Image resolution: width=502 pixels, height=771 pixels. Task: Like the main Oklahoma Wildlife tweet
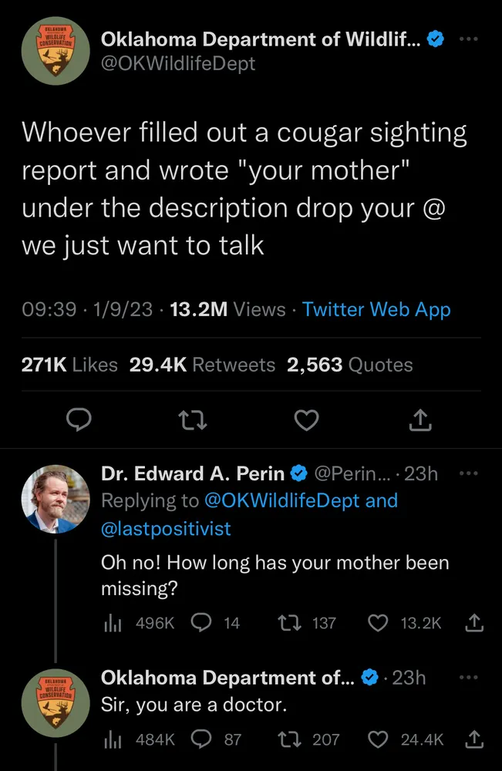click(x=308, y=420)
